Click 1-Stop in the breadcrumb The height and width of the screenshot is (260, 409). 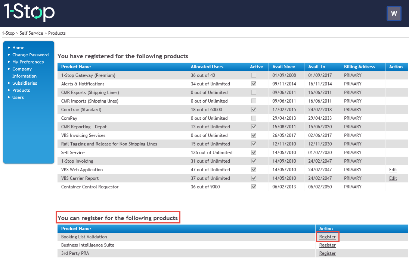tap(8, 33)
